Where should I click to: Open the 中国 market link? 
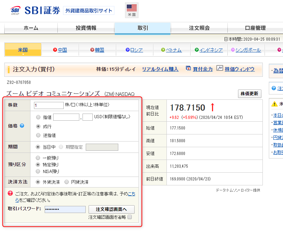(x=62, y=50)
